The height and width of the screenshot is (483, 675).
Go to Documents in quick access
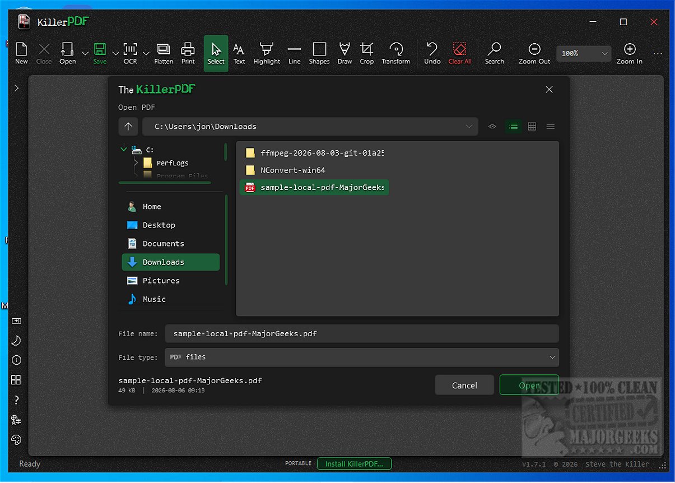point(171,244)
